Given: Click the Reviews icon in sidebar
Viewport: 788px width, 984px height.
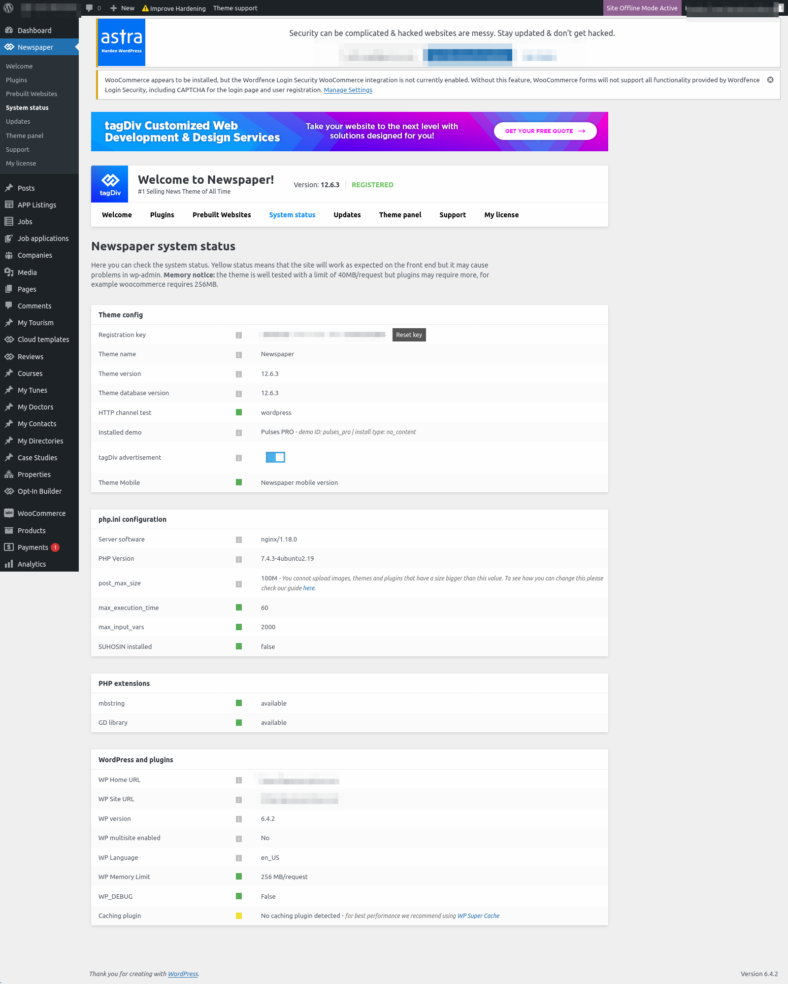Looking at the screenshot, I should point(9,357).
